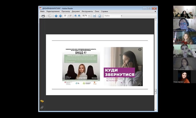Go to next page with down arrow
196x118 pixels.
pos(60,16)
